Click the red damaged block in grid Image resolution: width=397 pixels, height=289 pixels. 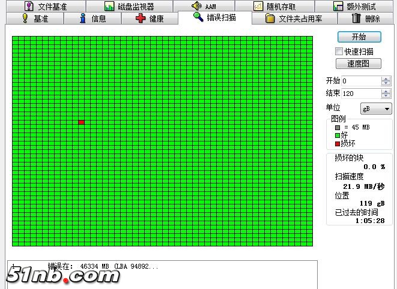coord(82,122)
